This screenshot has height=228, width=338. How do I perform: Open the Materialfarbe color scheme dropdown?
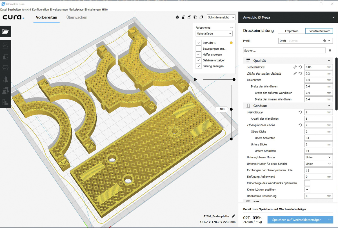(x=214, y=34)
